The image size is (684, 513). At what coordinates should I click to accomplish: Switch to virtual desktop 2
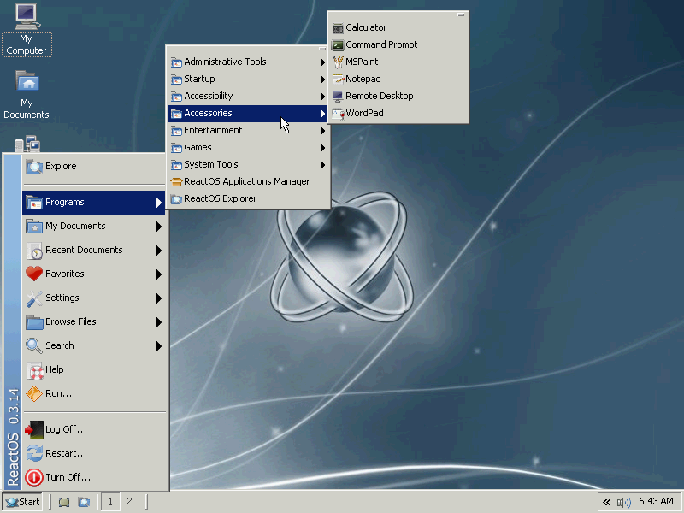pyautogui.click(x=129, y=502)
